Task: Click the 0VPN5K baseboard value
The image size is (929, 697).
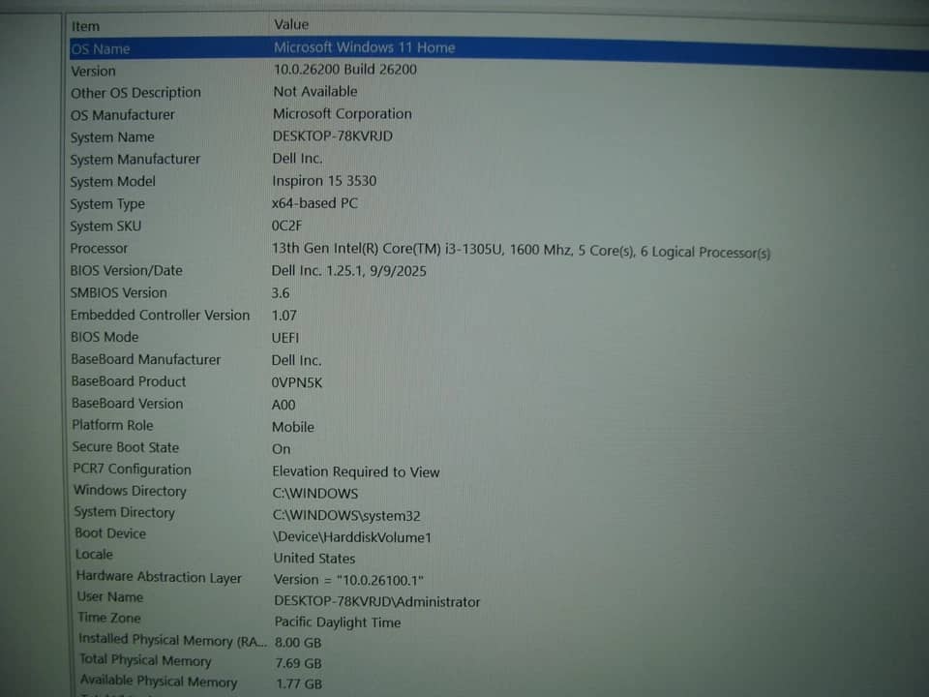Action: (x=297, y=383)
